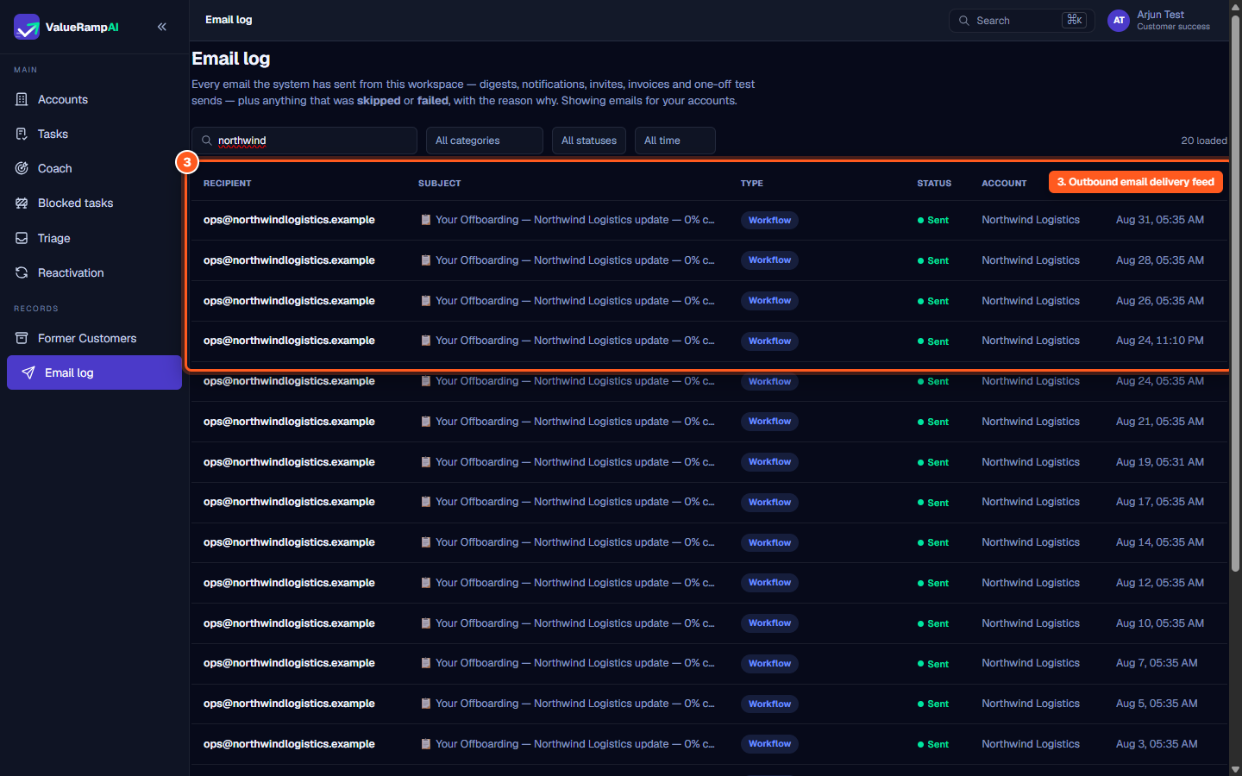The height and width of the screenshot is (776, 1242).
Task: Click the Coach target icon
Action: pyautogui.click(x=22, y=168)
